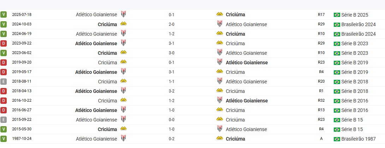Image resolution: width=385 pixels, height=148 pixels.
Task: Click the green V badge for 2025-07-18
Action: click(x=4, y=15)
